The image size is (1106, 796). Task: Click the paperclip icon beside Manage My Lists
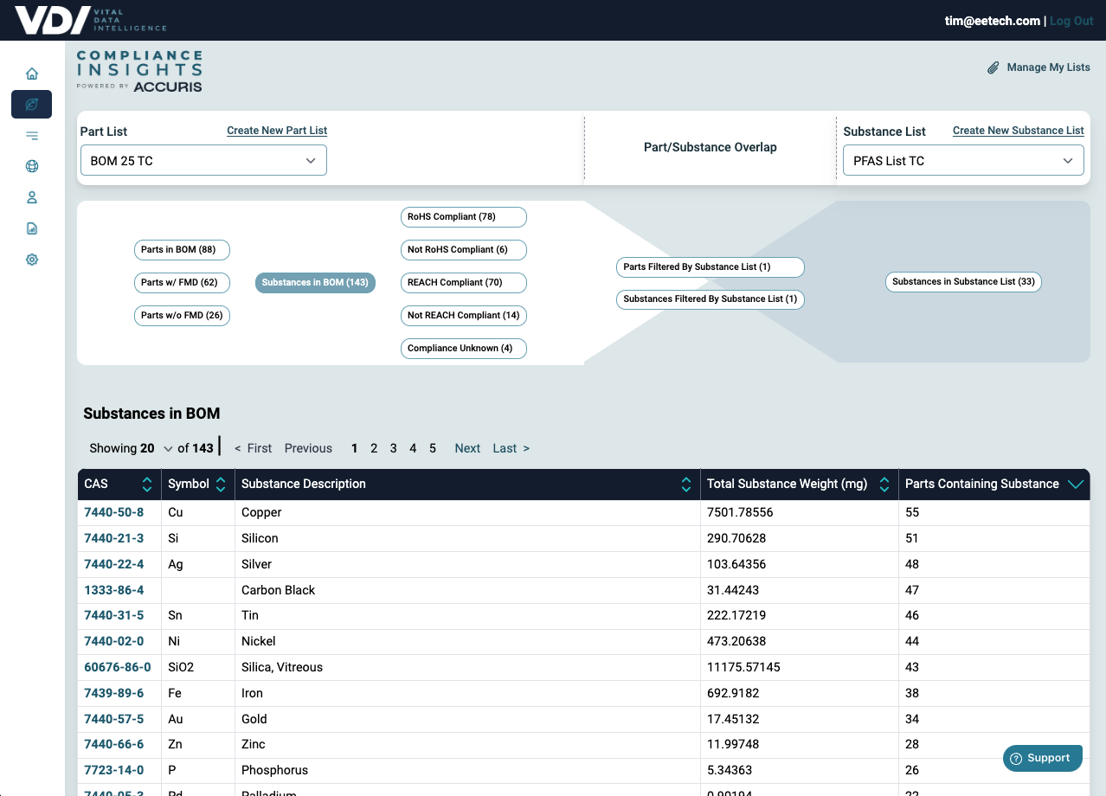(x=993, y=67)
